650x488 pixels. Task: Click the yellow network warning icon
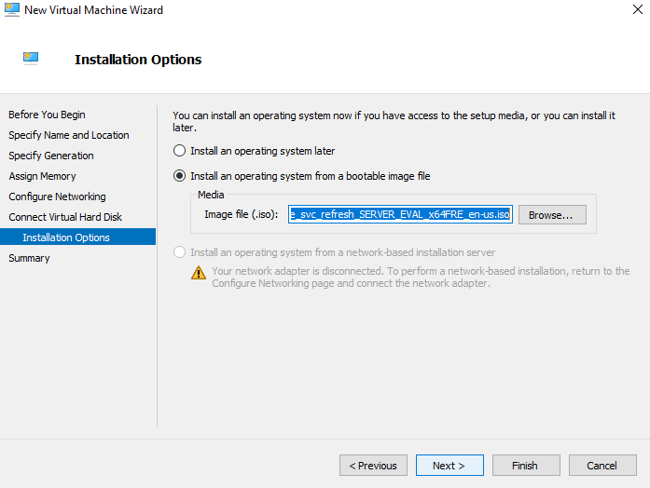199,273
